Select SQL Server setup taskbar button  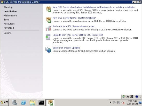(x=50, y=103)
